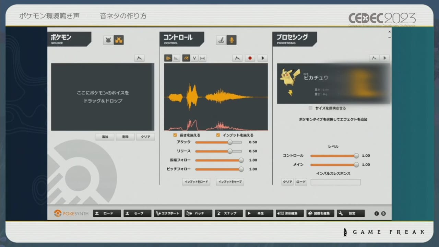This screenshot has width=439, height=247.
Task: Click the ピッチフォロー value 1.00
Action: point(253,169)
